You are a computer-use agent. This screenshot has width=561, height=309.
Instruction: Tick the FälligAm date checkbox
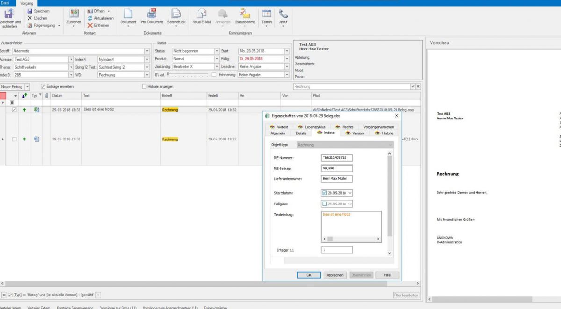click(x=325, y=204)
